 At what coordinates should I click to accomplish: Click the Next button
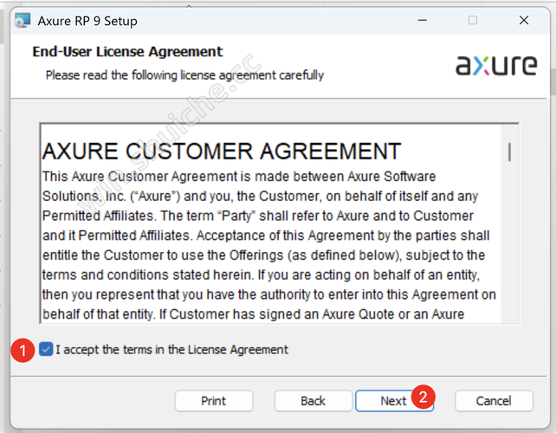pyautogui.click(x=394, y=401)
